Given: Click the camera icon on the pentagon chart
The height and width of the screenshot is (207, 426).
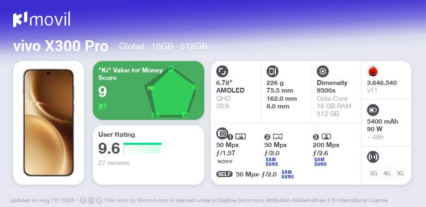Looking at the screenshot, I should coord(186,114).
